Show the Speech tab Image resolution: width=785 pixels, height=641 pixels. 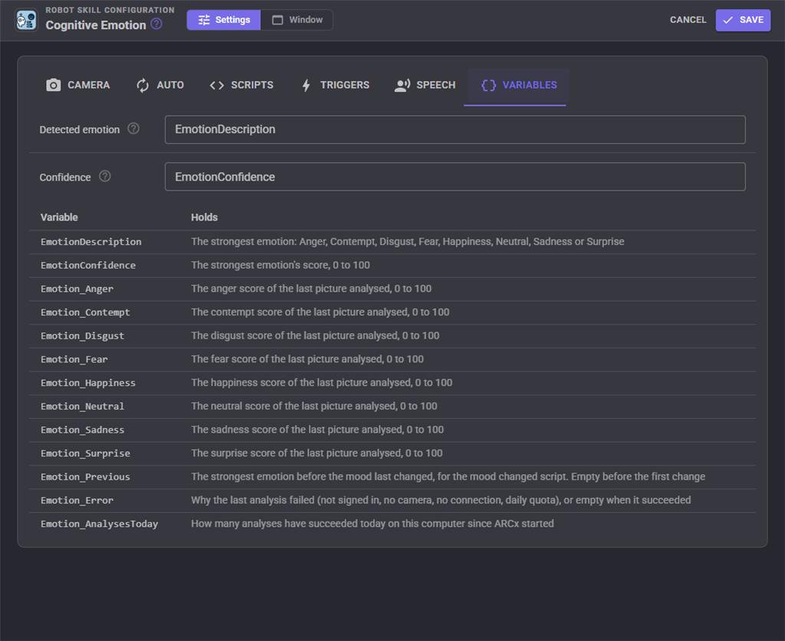coord(425,85)
